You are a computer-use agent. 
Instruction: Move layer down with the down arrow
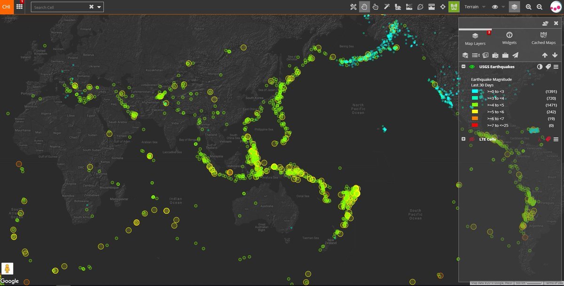point(555,56)
